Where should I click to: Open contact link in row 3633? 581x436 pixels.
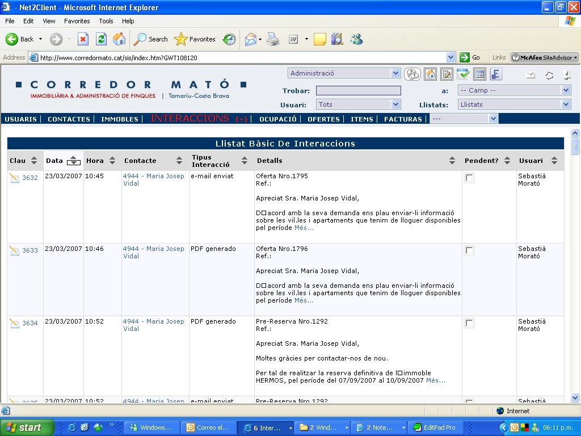pyautogui.click(x=153, y=252)
